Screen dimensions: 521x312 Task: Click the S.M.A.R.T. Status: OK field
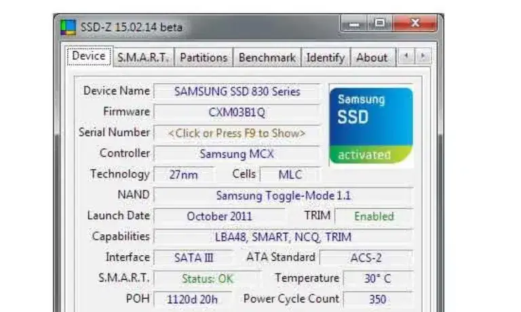207,279
